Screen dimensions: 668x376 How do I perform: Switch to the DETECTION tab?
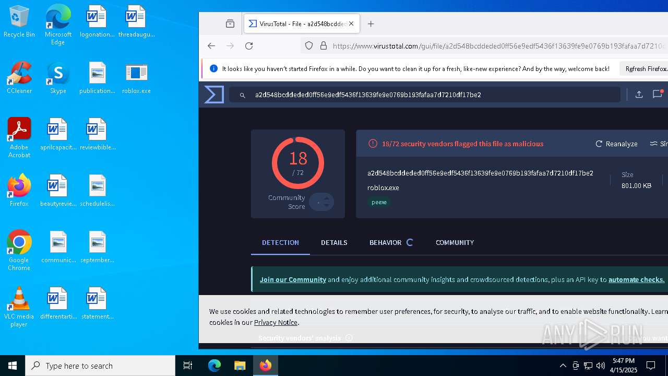coord(280,242)
